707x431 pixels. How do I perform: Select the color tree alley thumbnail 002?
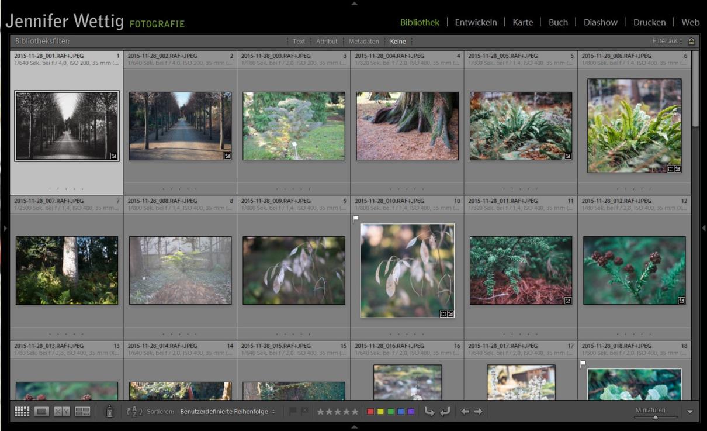180,126
